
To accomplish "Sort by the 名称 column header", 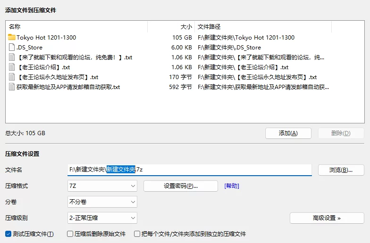I will coord(77,26).
